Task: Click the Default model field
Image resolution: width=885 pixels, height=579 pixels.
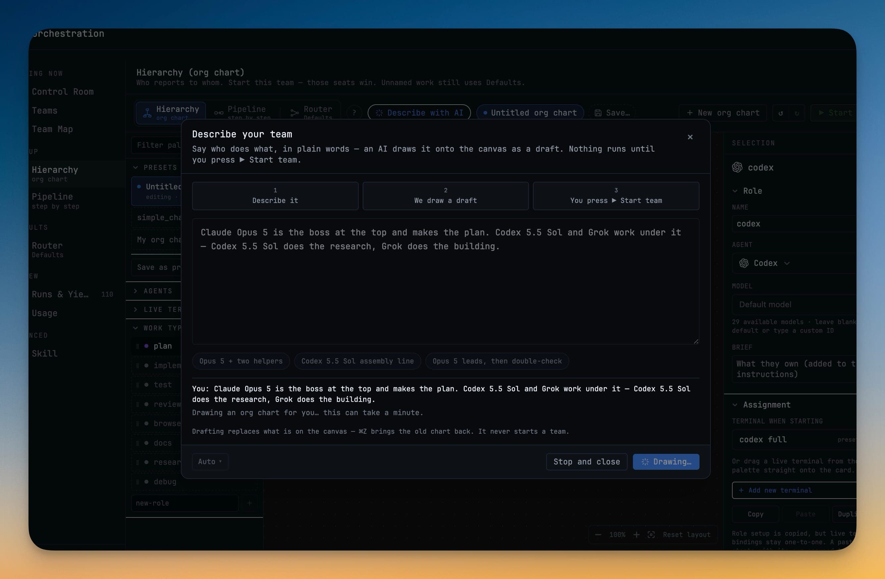Action: [794, 304]
